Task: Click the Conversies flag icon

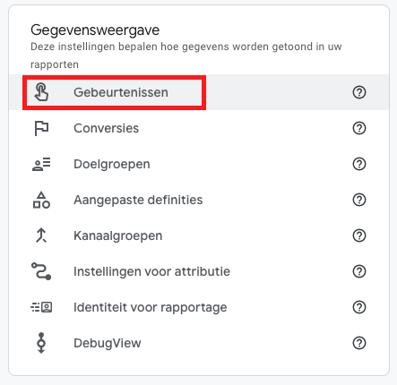Action: coord(41,128)
